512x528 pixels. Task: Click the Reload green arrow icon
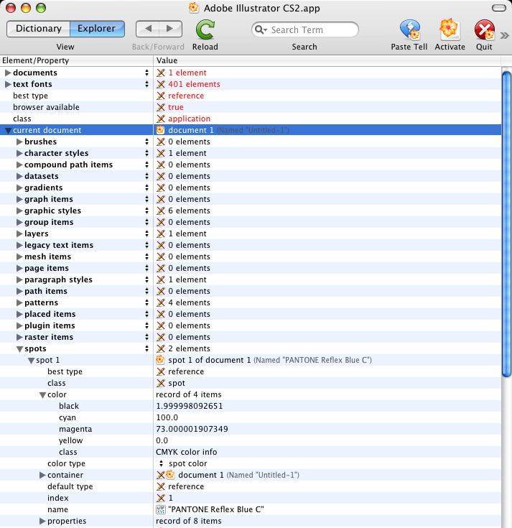click(x=205, y=29)
